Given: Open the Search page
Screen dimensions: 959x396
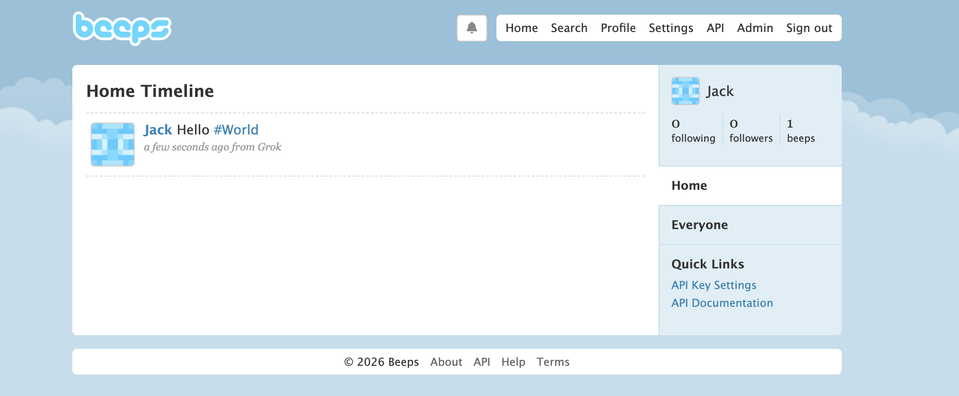Looking at the screenshot, I should tap(569, 28).
